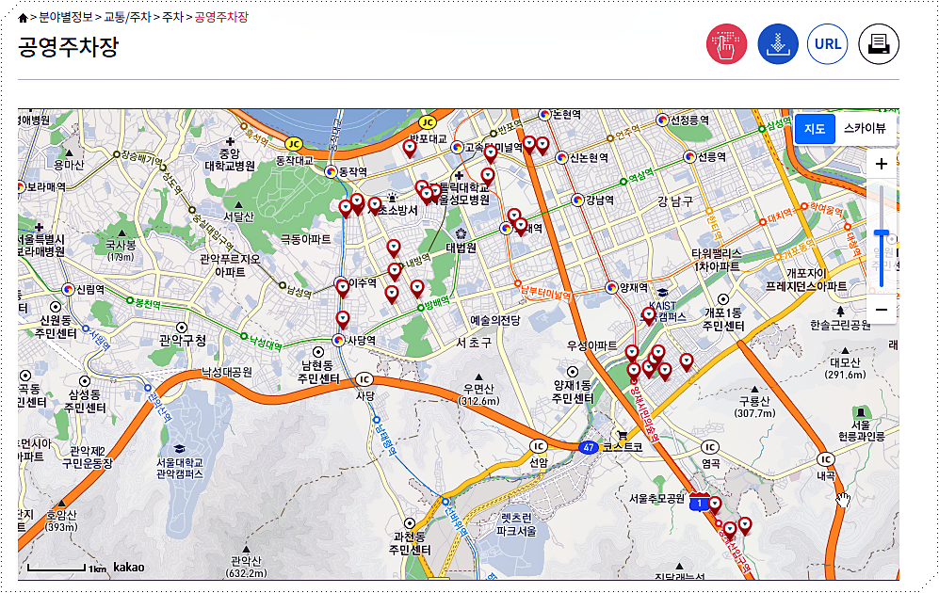The width and height of the screenshot is (939, 593).
Task: Select rightmost marker in bottom cluster
Action: 744,525
